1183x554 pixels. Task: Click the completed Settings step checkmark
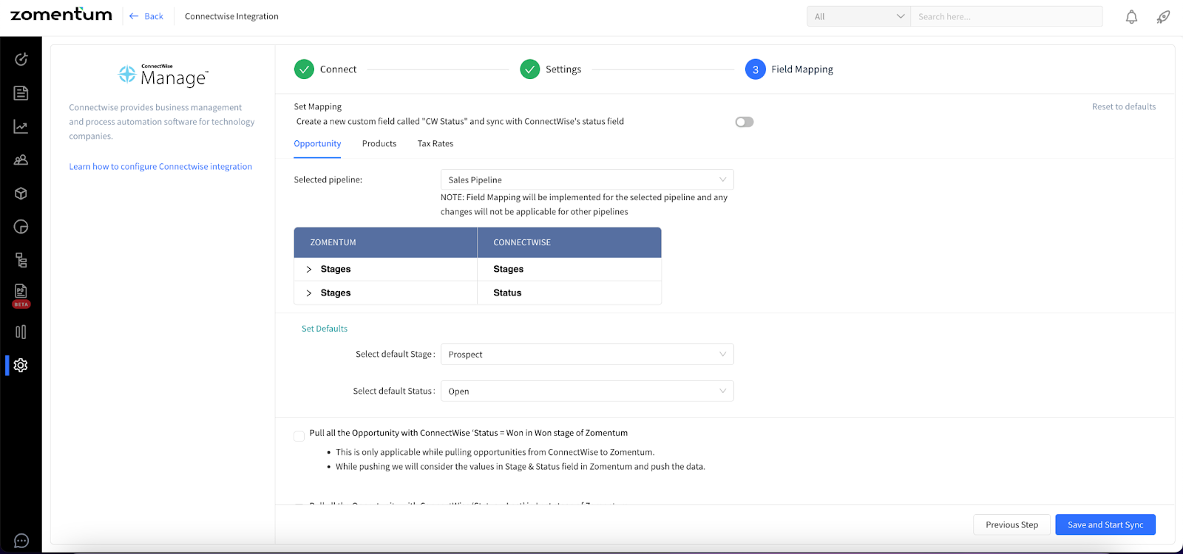[x=529, y=69]
